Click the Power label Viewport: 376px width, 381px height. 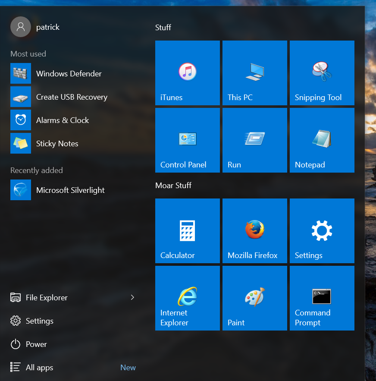[x=36, y=344]
